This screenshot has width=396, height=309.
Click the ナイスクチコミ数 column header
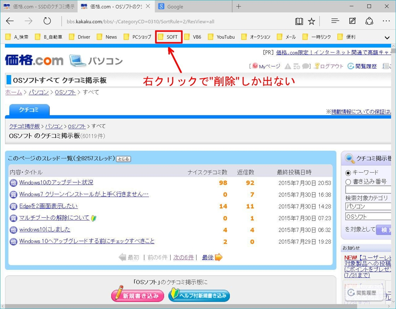207,172
